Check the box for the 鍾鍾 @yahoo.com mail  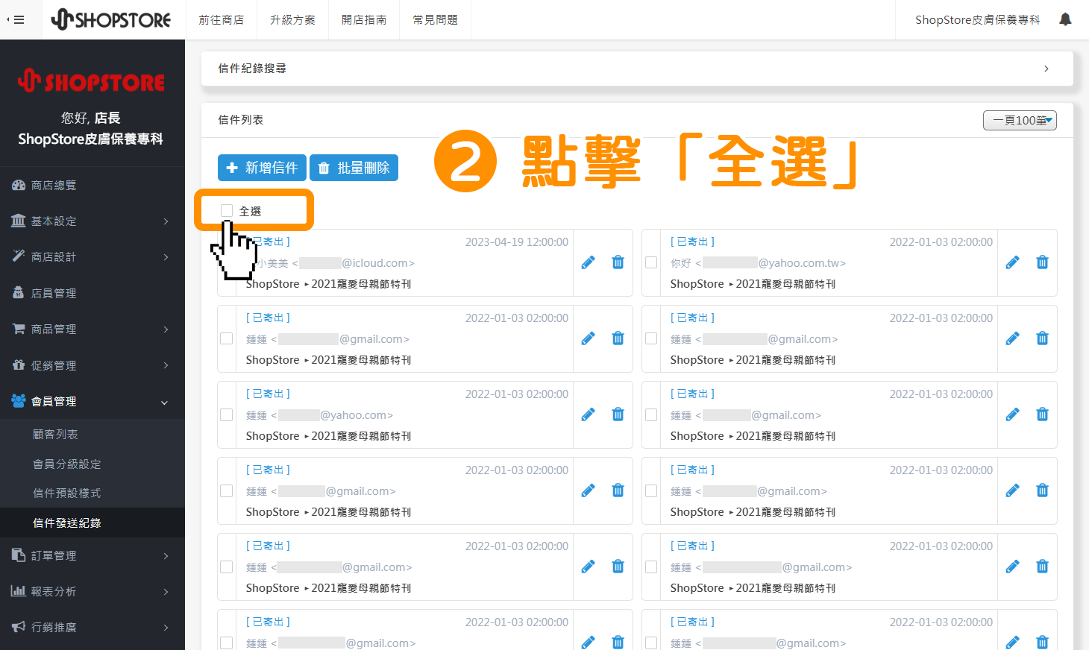point(227,414)
